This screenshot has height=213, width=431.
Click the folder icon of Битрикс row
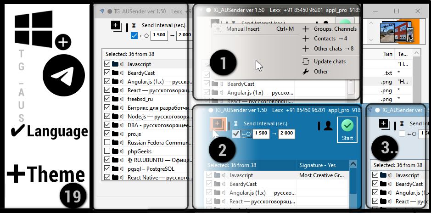pyautogui.click(x=115, y=108)
